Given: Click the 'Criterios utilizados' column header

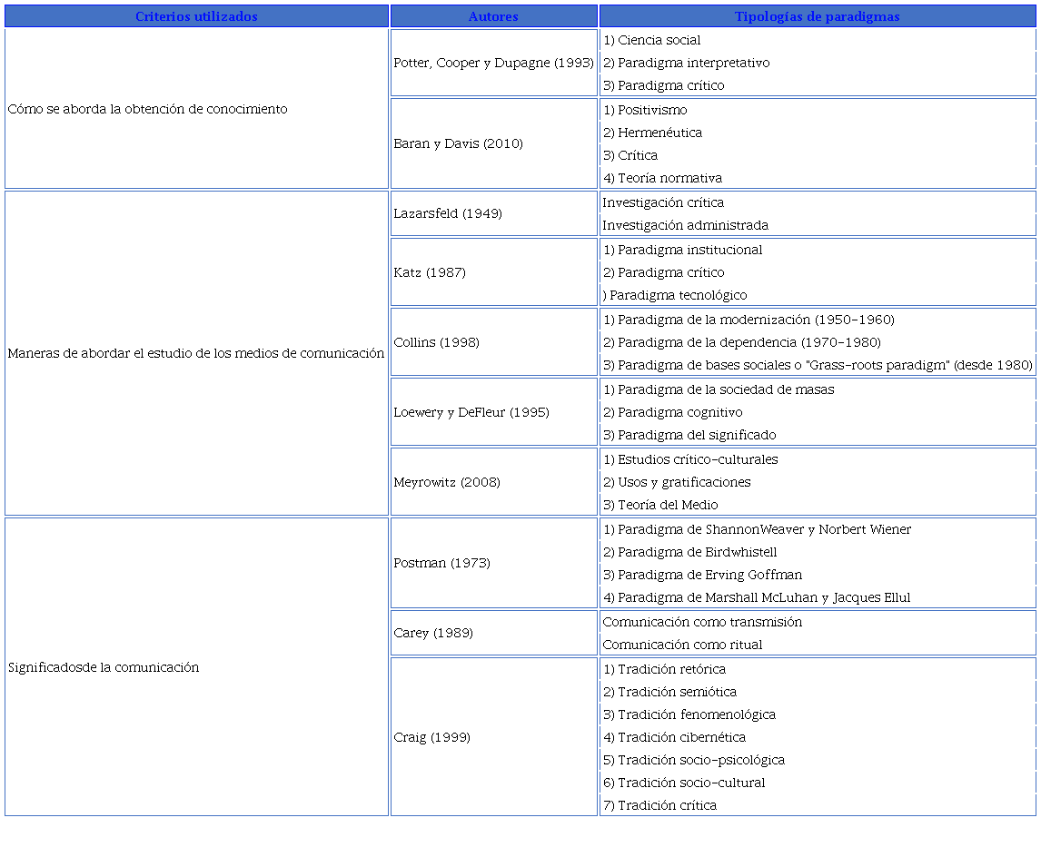Looking at the screenshot, I should 196,16.
